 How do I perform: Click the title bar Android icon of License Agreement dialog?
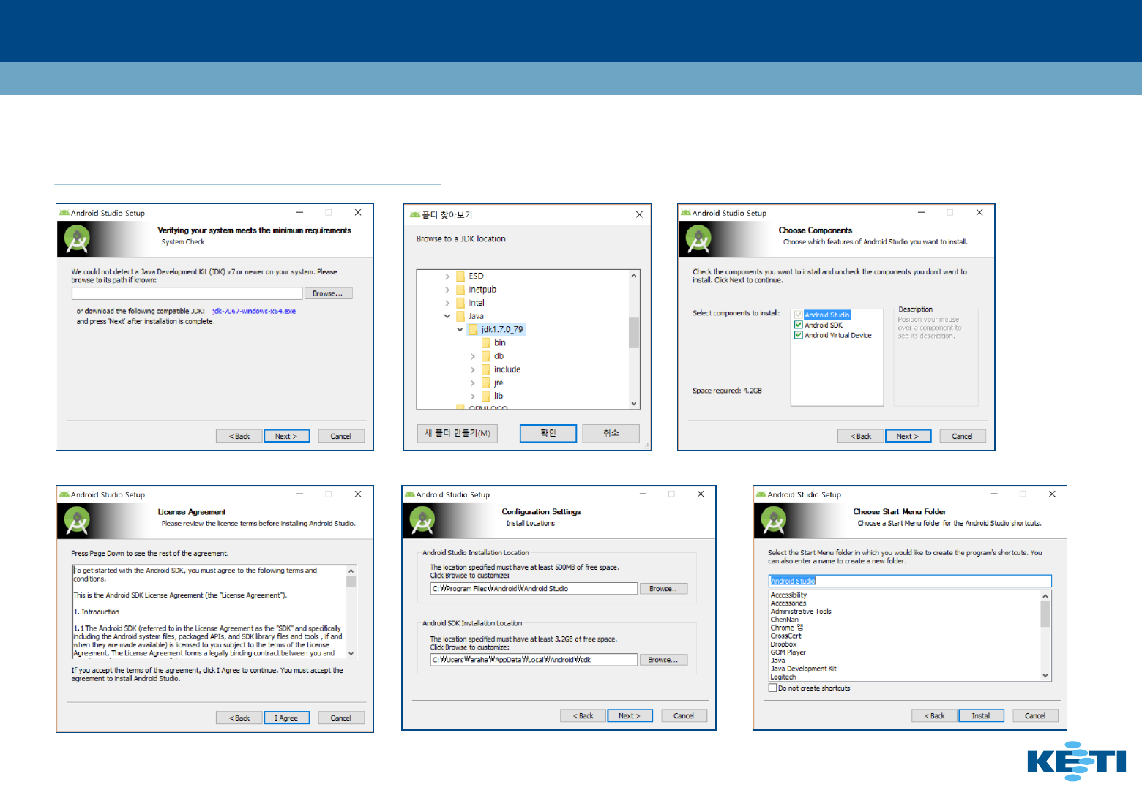coord(64,494)
